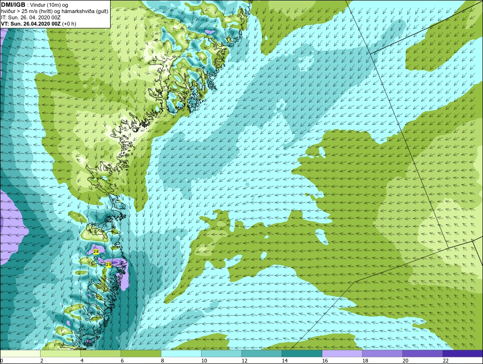Select dark purple legend swatch above 22

tap(463, 353)
